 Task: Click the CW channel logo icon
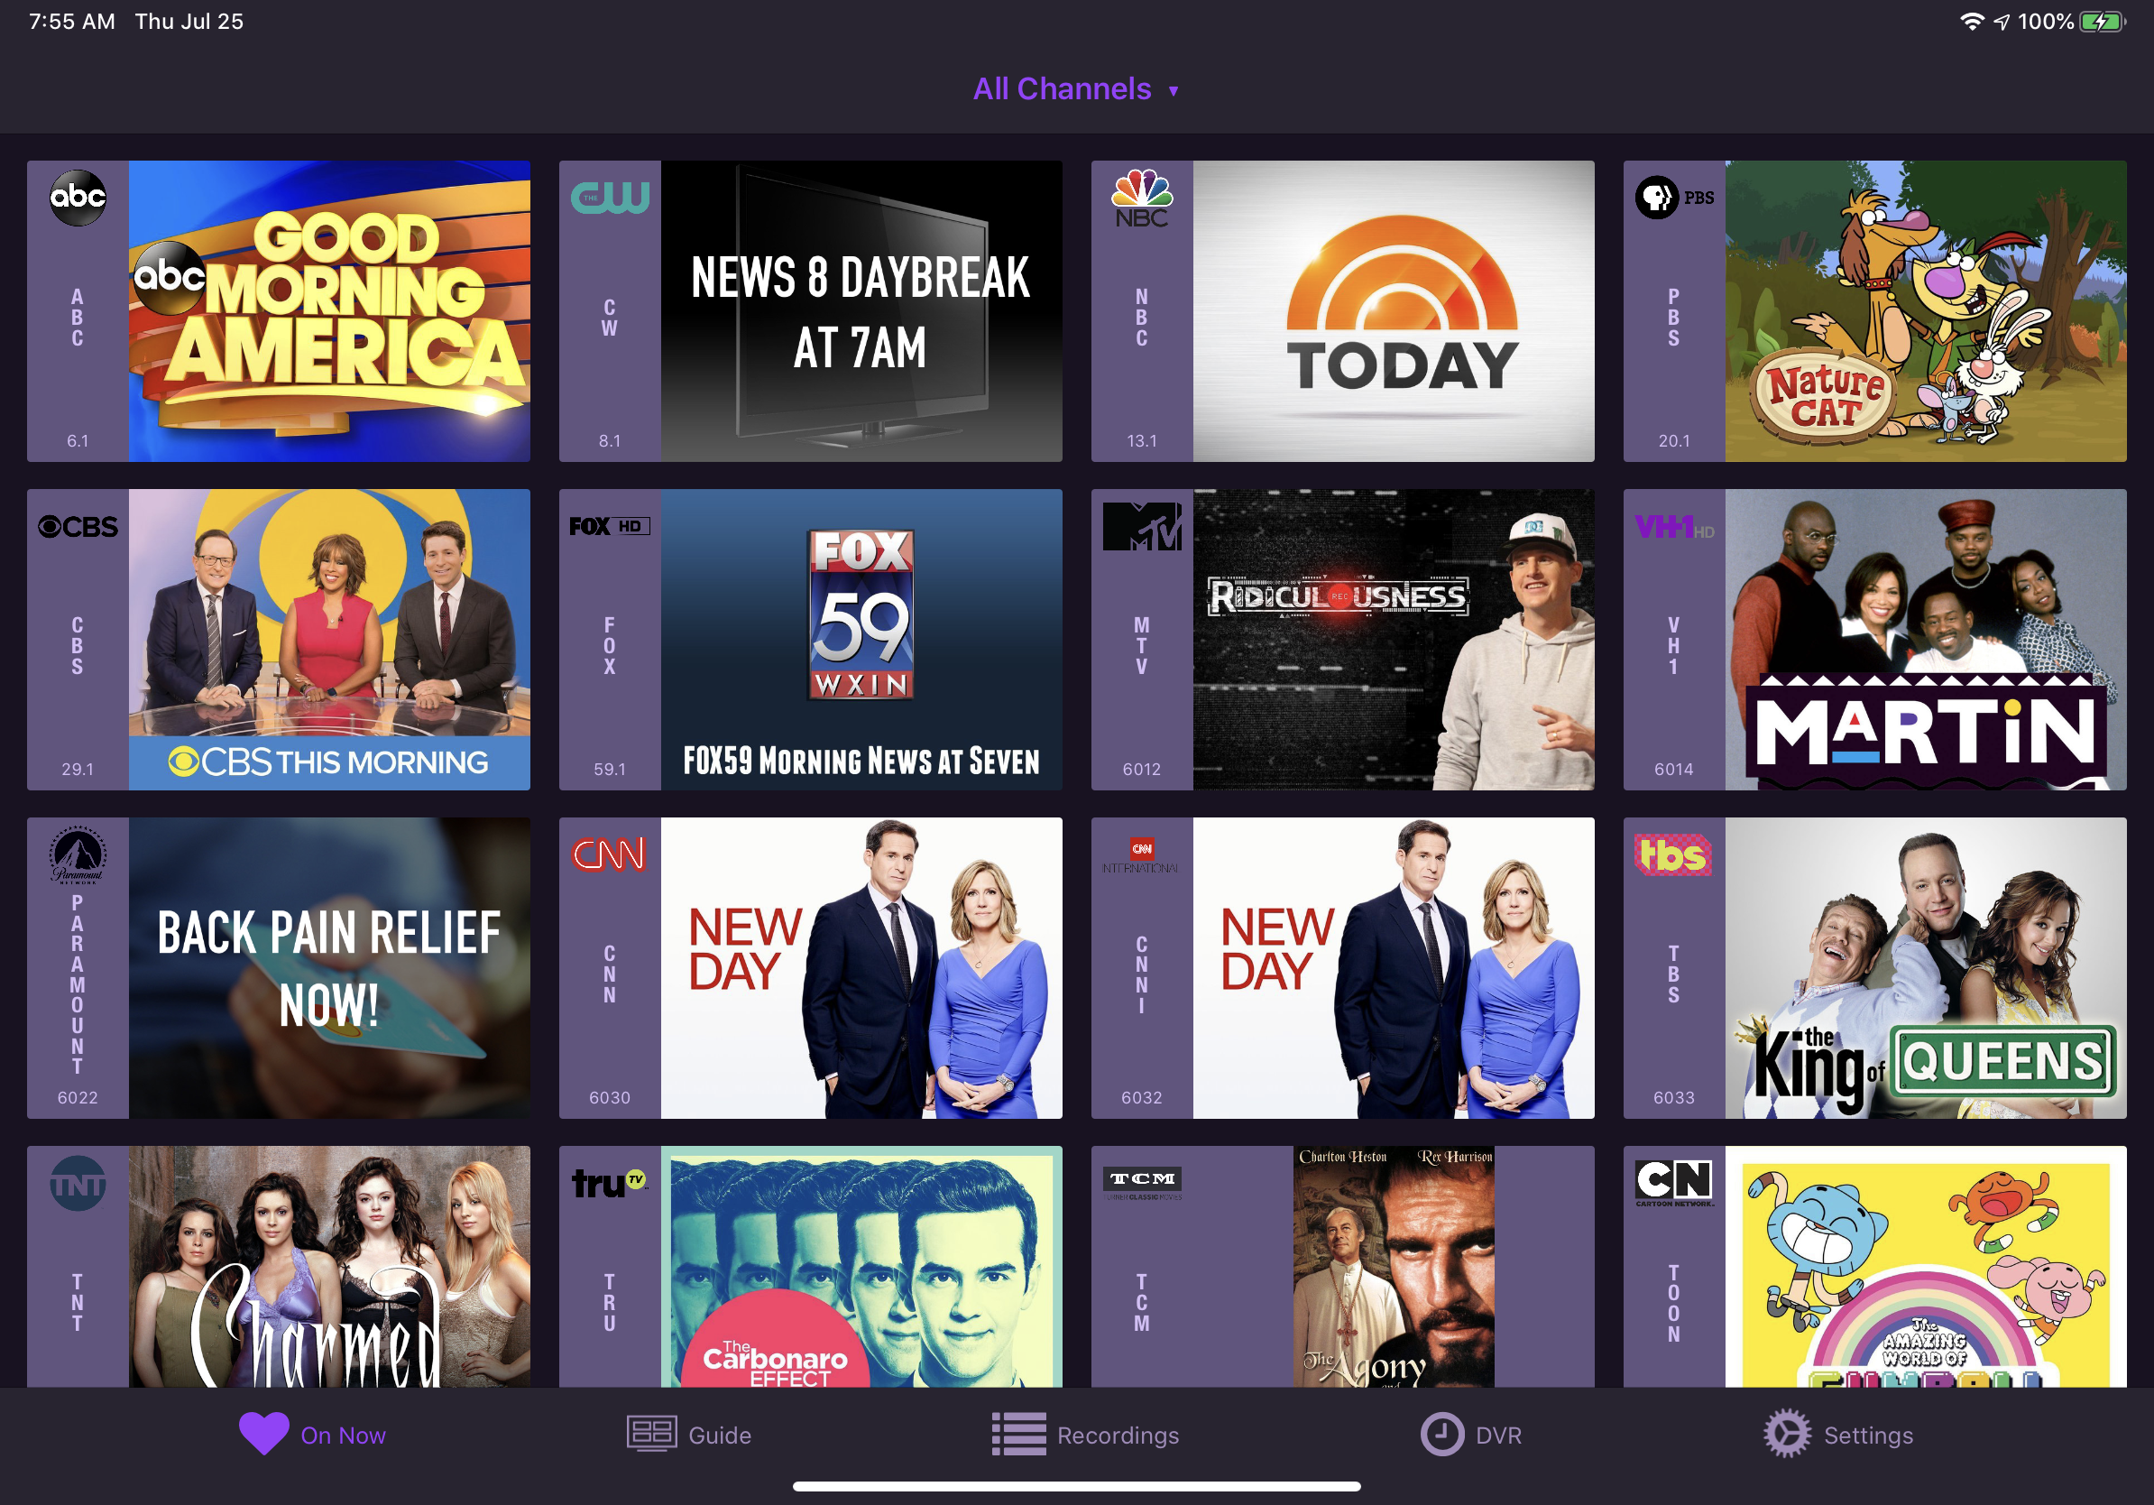610,197
